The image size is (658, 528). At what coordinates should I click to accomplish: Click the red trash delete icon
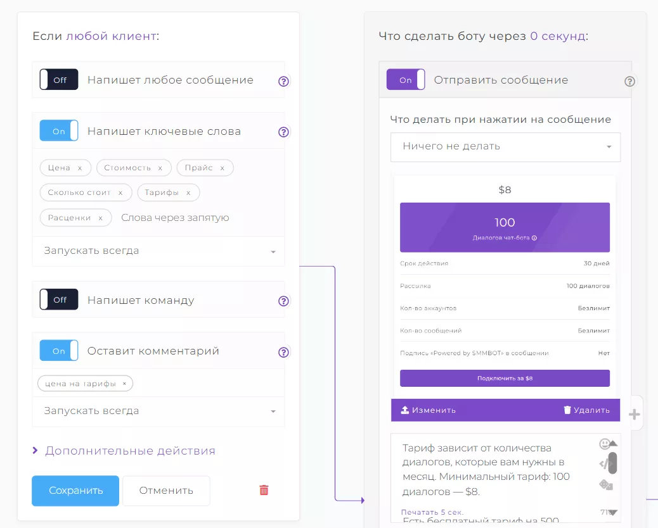coord(264,490)
